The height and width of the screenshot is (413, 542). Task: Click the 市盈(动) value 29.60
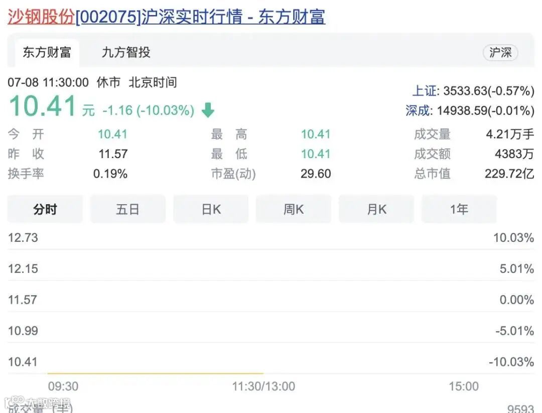click(x=316, y=174)
